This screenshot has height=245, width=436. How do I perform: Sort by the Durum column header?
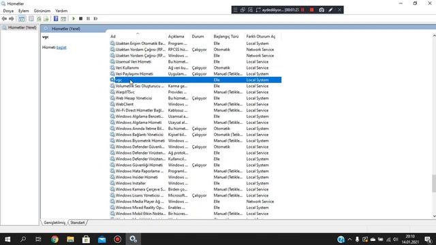click(201, 36)
